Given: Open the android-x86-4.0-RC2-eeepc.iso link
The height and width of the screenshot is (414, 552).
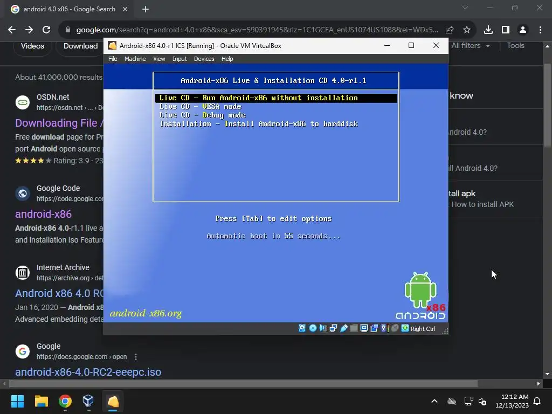Looking at the screenshot, I should [88, 372].
